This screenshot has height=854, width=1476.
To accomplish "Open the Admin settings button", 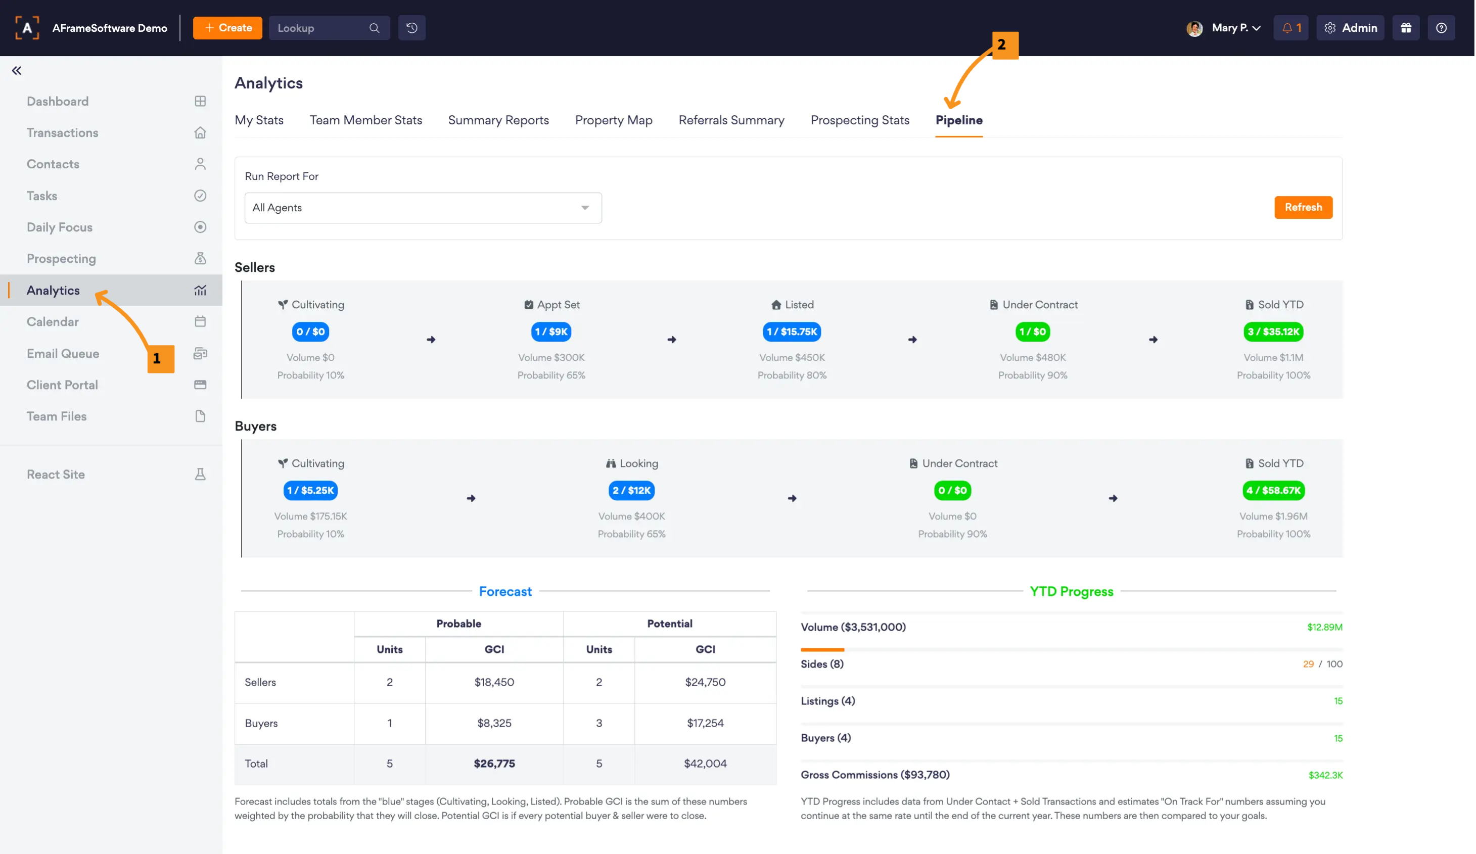I will click(1350, 27).
